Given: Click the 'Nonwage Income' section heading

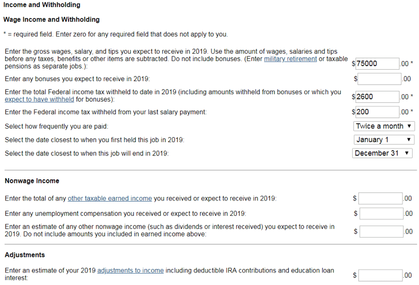Looking at the screenshot, I should 32,181.
